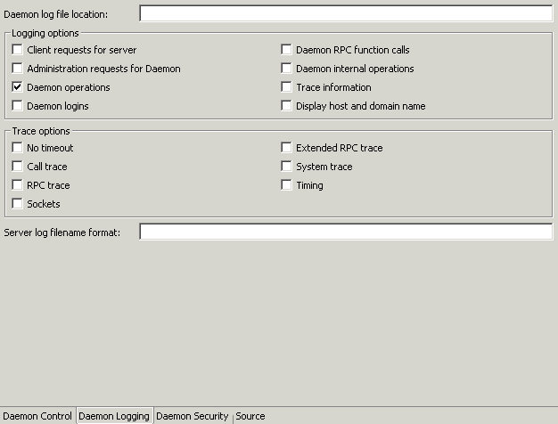Focus the Server log filename format field

pyautogui.click(x=346, y=232)
